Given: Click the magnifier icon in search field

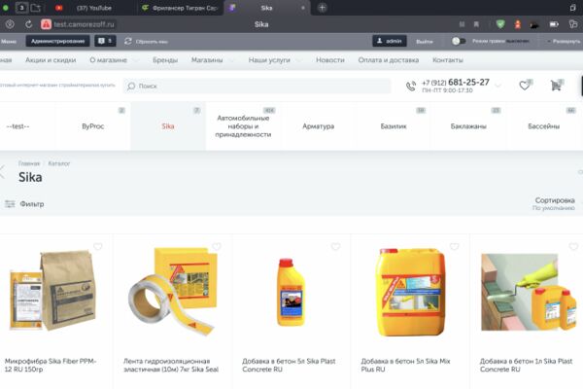Looking at the screenshot, I should [x=131, y=86].
